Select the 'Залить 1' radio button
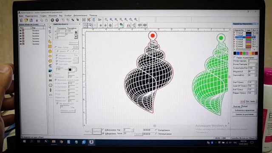The height and width of the screenshot is (153, 272). click(58, 51)
